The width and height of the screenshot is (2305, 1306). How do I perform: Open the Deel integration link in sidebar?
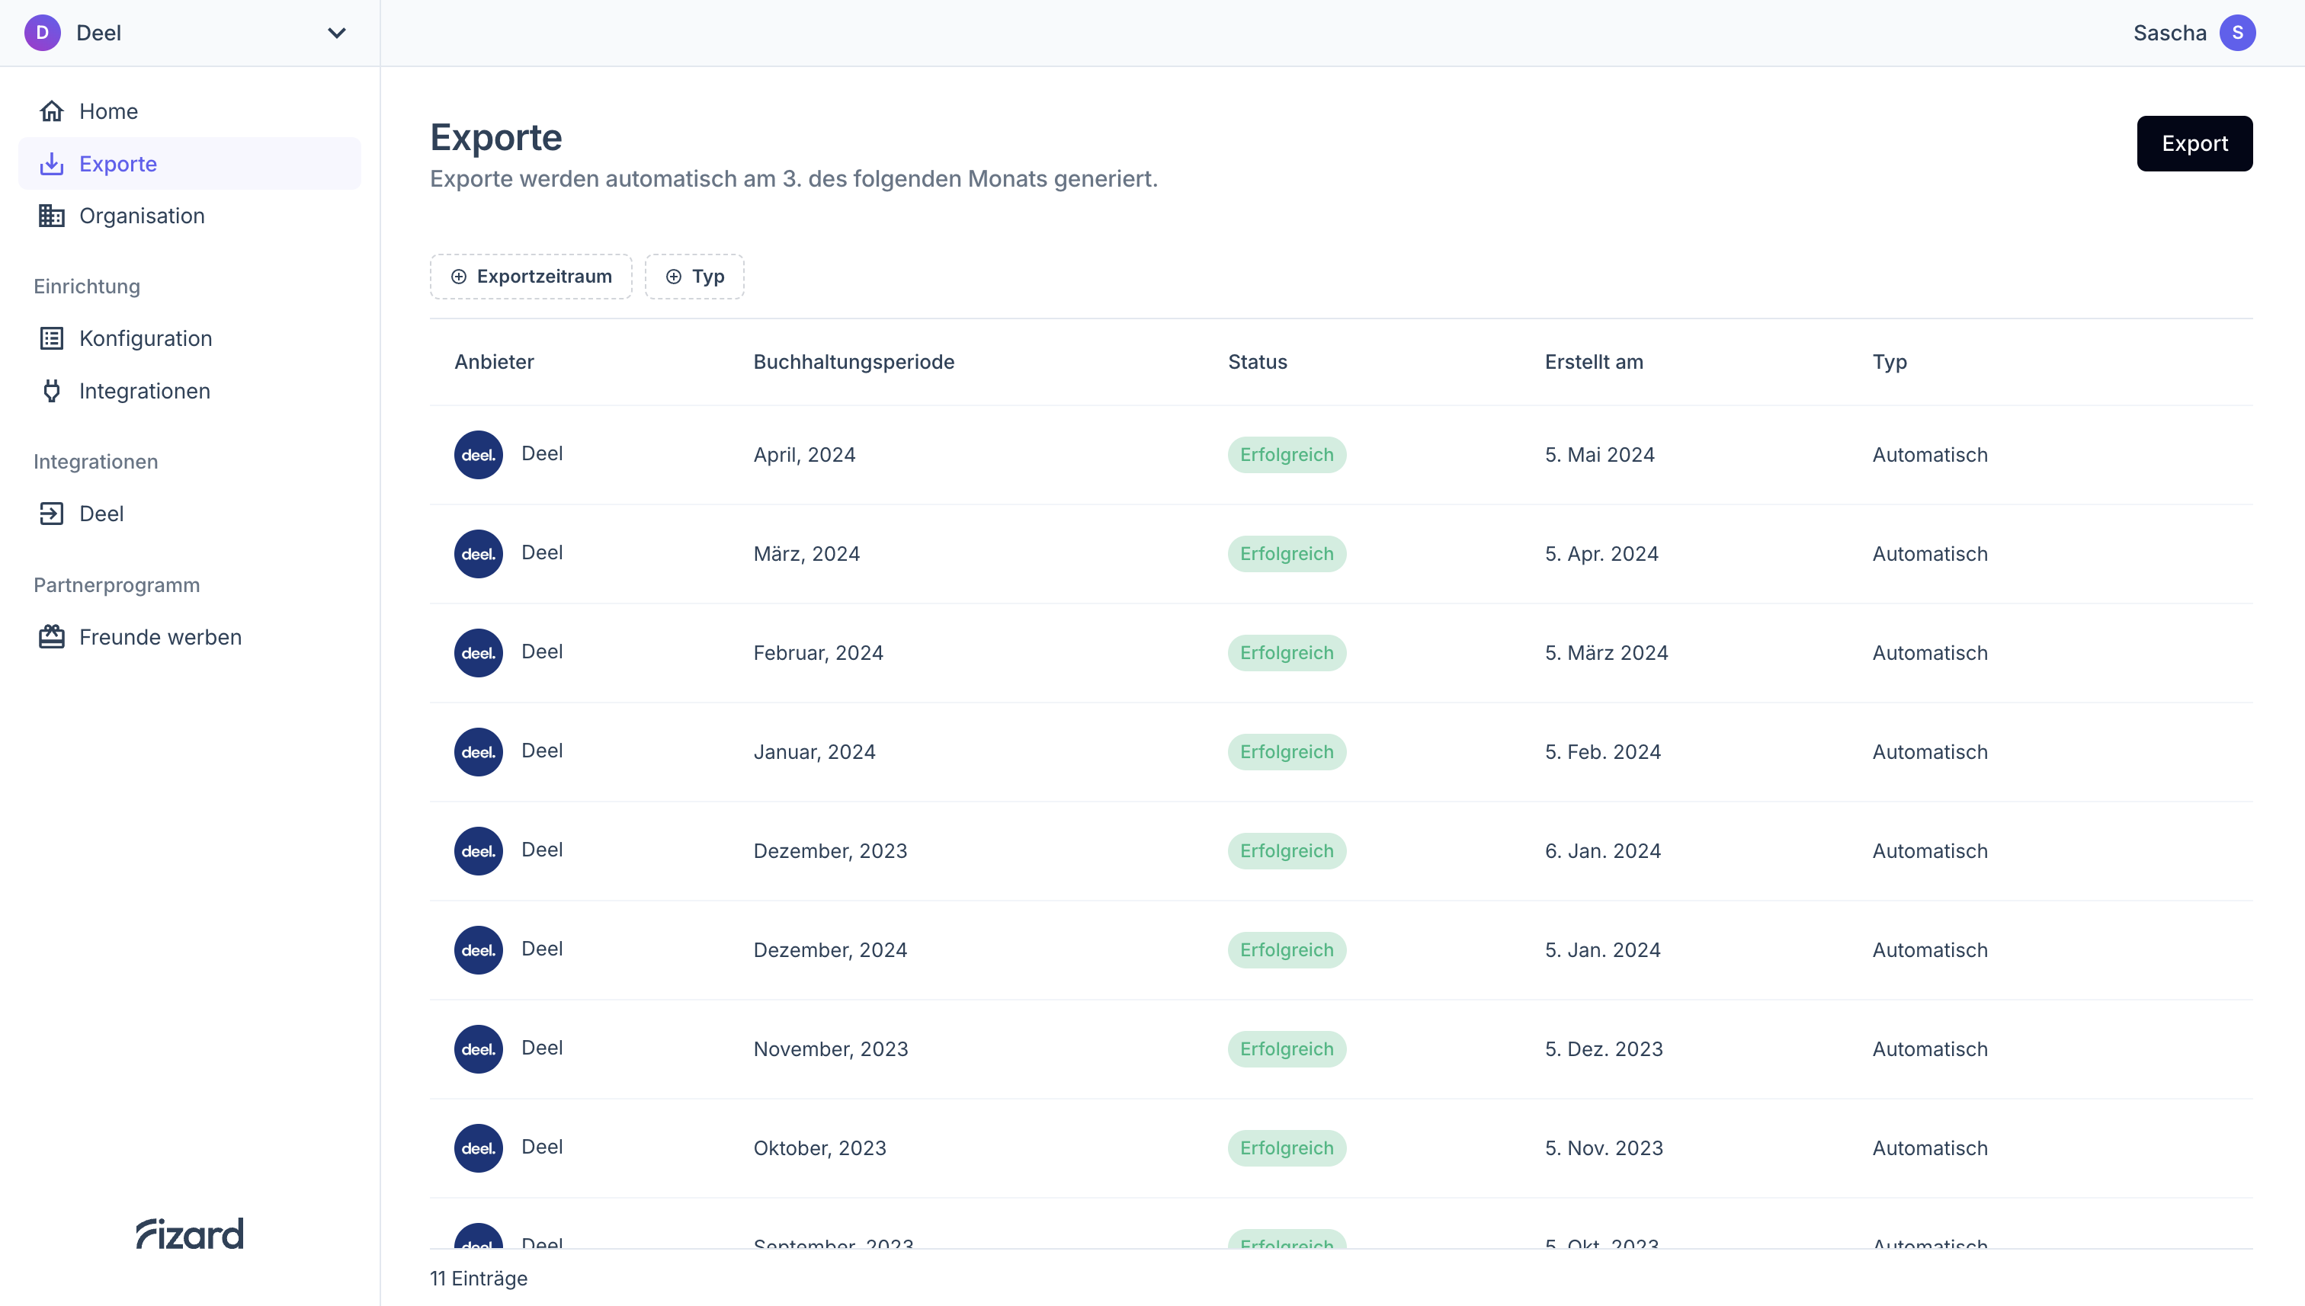point(189,513)
